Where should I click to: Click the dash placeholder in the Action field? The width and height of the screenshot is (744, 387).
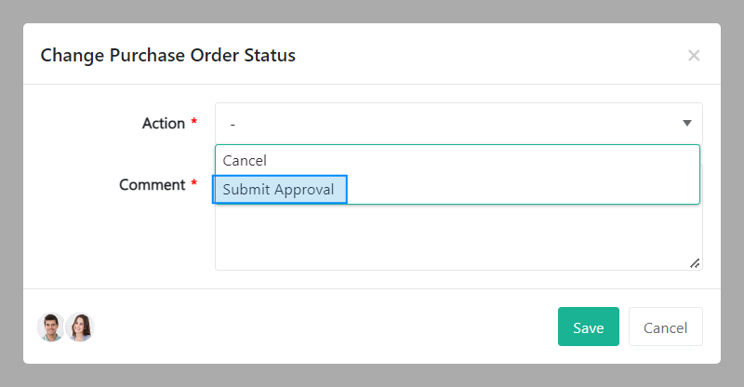[232, 124]
